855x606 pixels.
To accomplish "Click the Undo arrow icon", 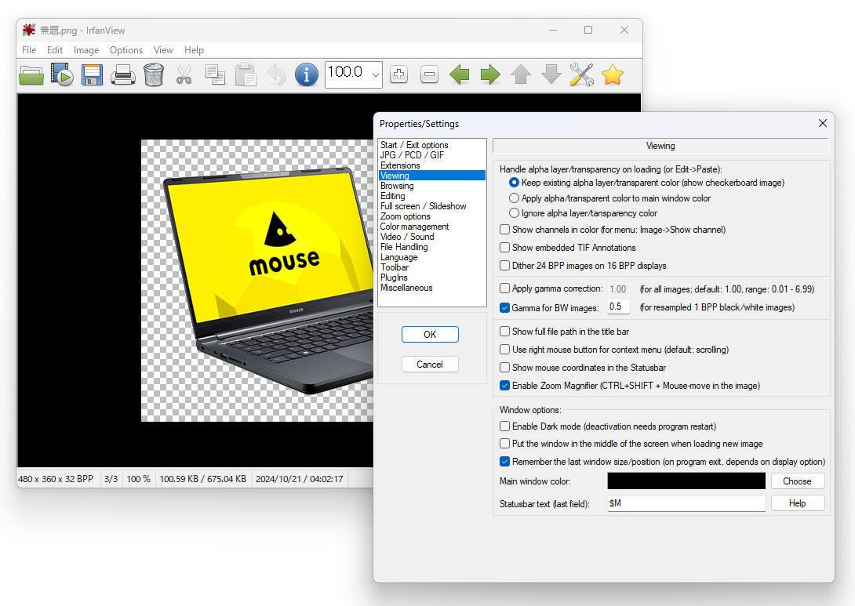I will pos(276,74).
